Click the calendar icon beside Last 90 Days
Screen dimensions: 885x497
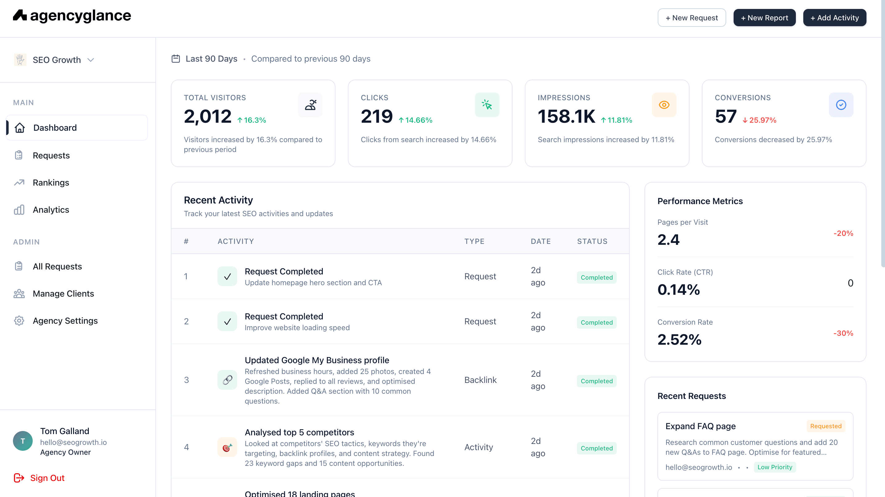tap(175, 59)
